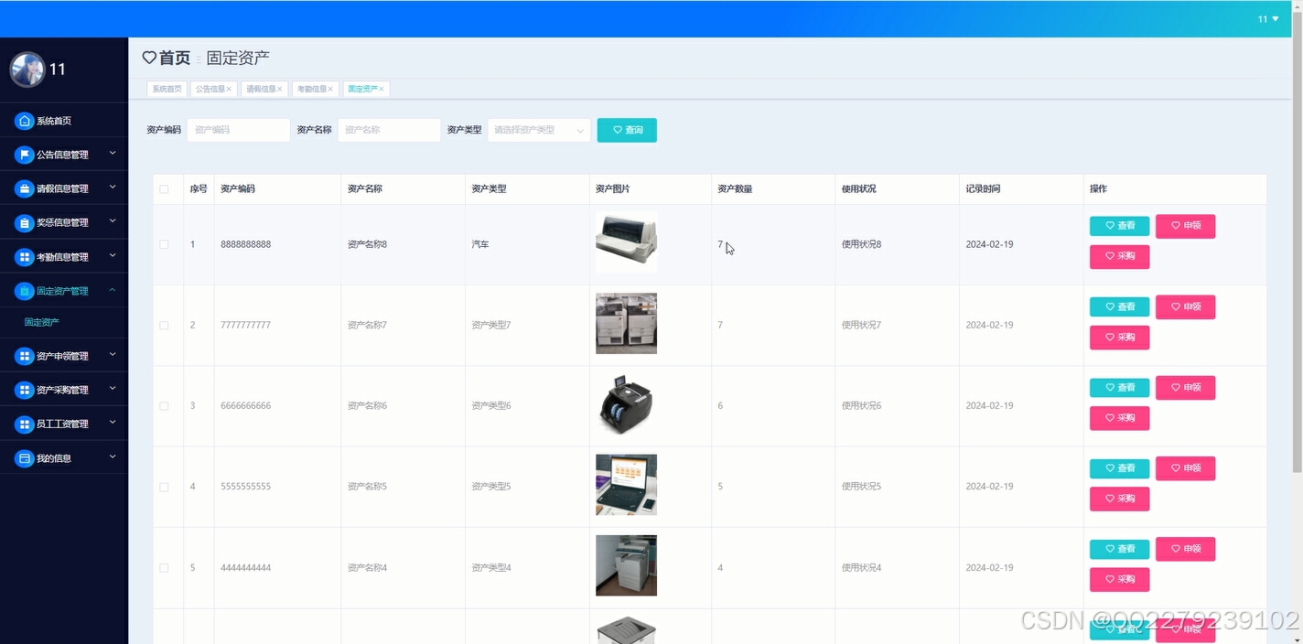This screenshot has width=1303, height=644.
Task: Toggle the select-all checkbox in table header
Action: (x=165, y=188)
